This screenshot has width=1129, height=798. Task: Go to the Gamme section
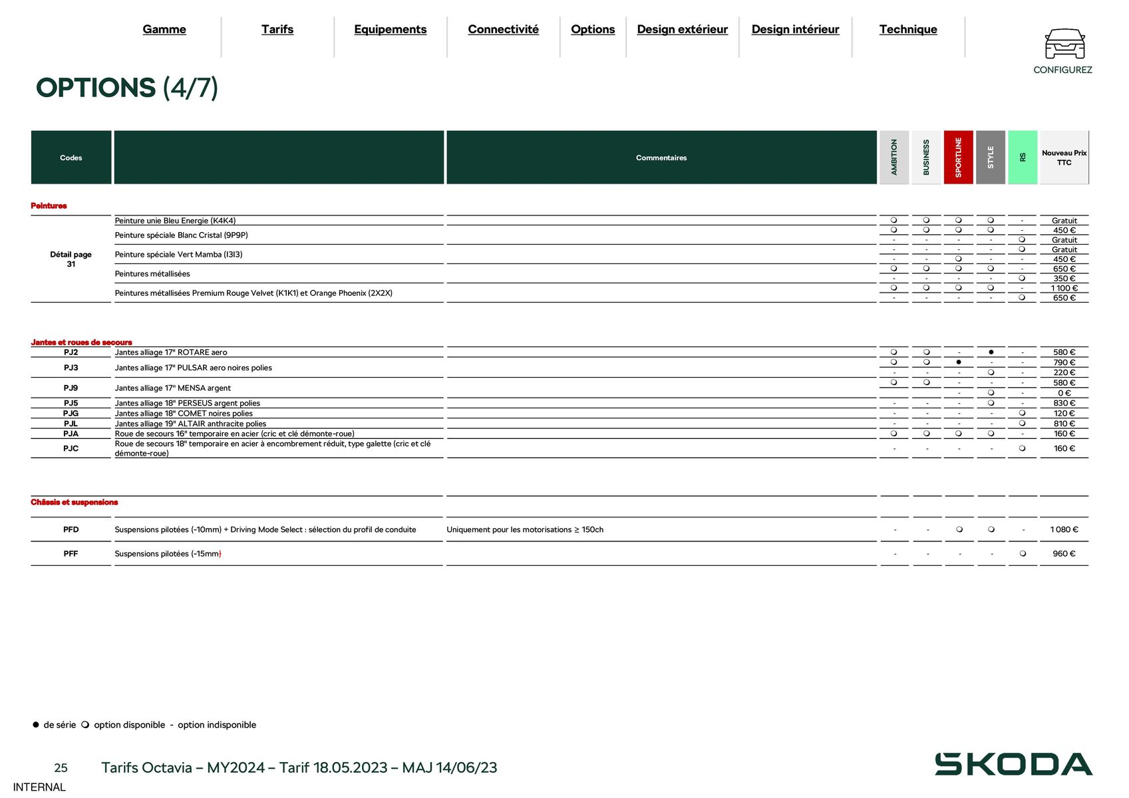point(164,29)
